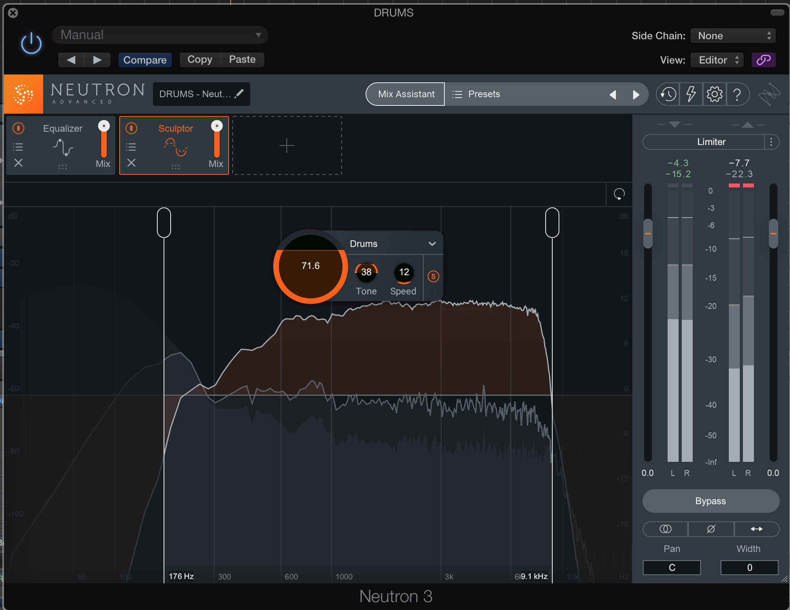This screenshot has height=610, width=790.
Task: Click the Bypass button
Action: coord(711,501)
